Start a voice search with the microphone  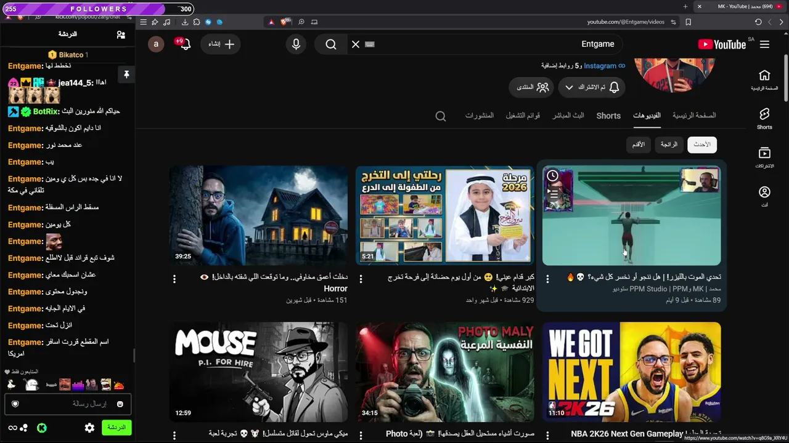[x=296, y=44]
